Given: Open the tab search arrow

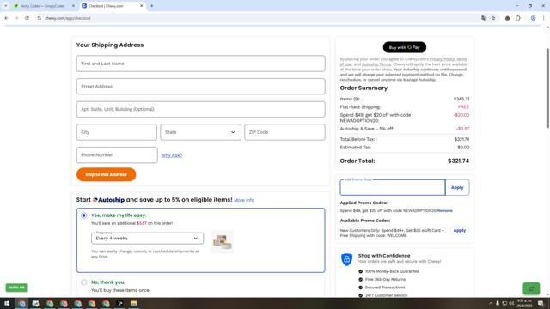Looking at the screenshot, I should pyautogui.click(x=6, y=6).
